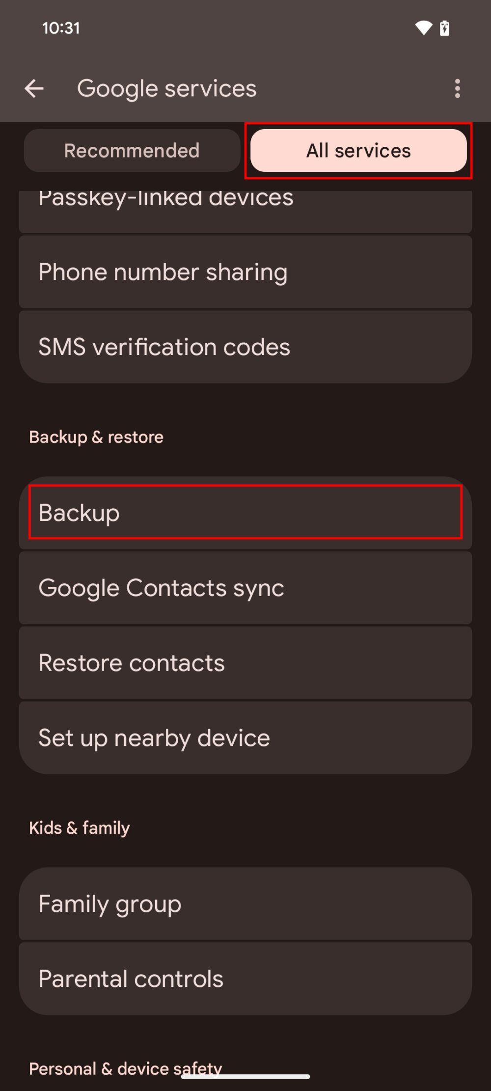Click the 10:31 clock display
The height and width of the screenshot is (1091, 491).
59,28
